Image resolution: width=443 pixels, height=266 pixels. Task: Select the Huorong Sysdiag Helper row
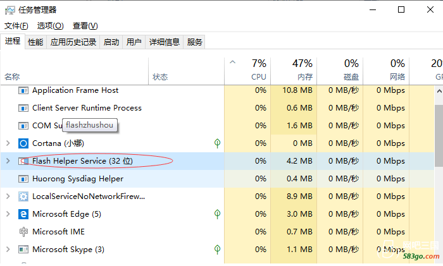(217, 179)
